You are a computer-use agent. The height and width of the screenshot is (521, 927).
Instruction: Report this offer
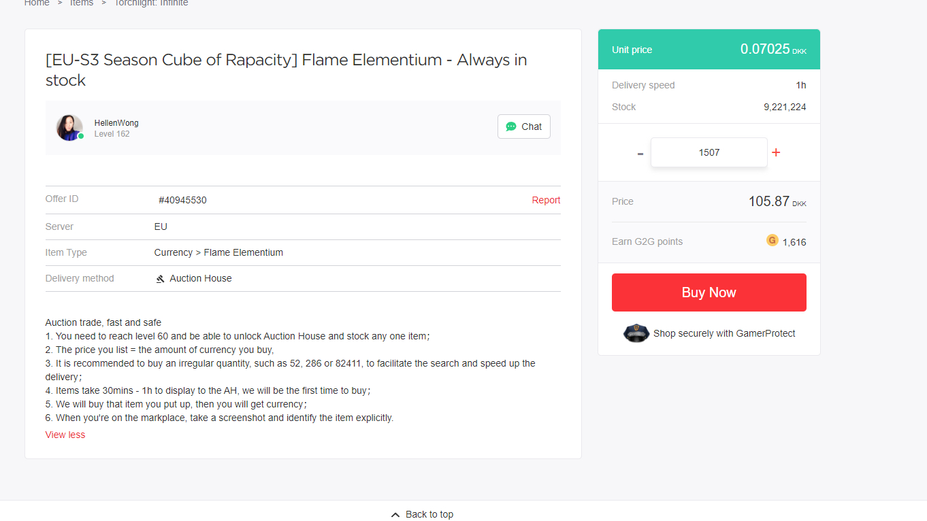pyautogui.click(x=546, y=200)
